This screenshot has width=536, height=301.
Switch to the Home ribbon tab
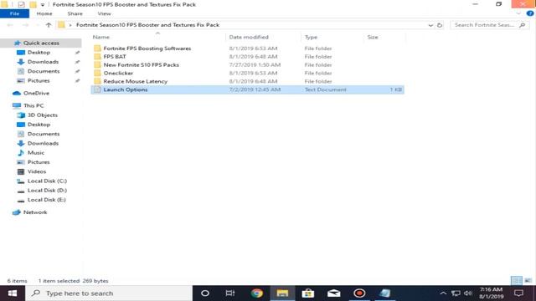point(44,13)
